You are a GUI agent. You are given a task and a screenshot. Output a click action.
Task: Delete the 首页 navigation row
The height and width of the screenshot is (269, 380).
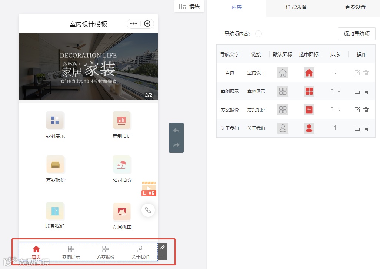366,73
